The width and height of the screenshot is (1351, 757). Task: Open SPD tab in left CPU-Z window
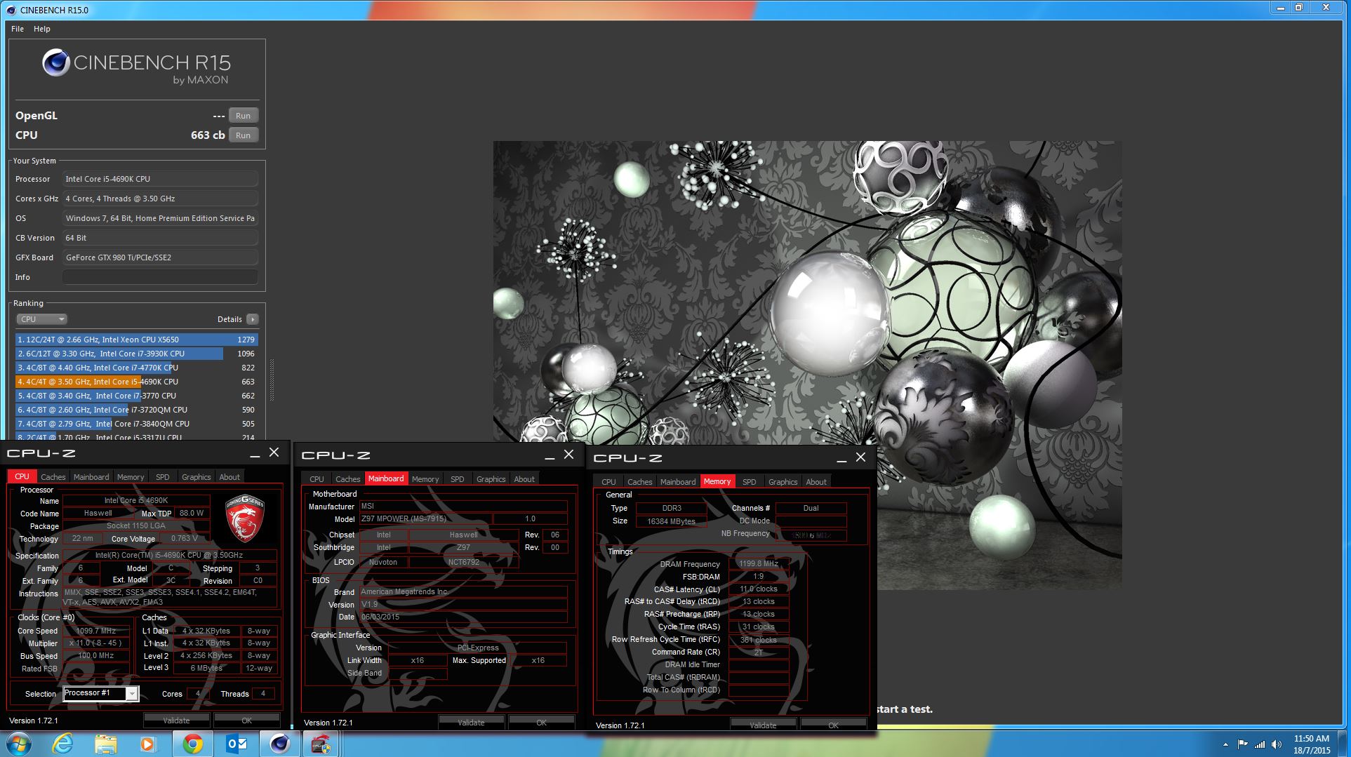[x=163, y=477]
